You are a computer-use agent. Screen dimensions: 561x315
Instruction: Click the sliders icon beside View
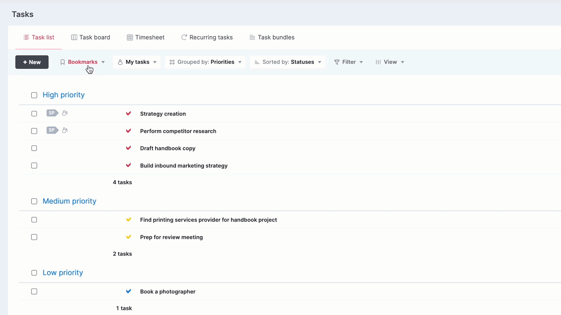[x=378, y=62]
